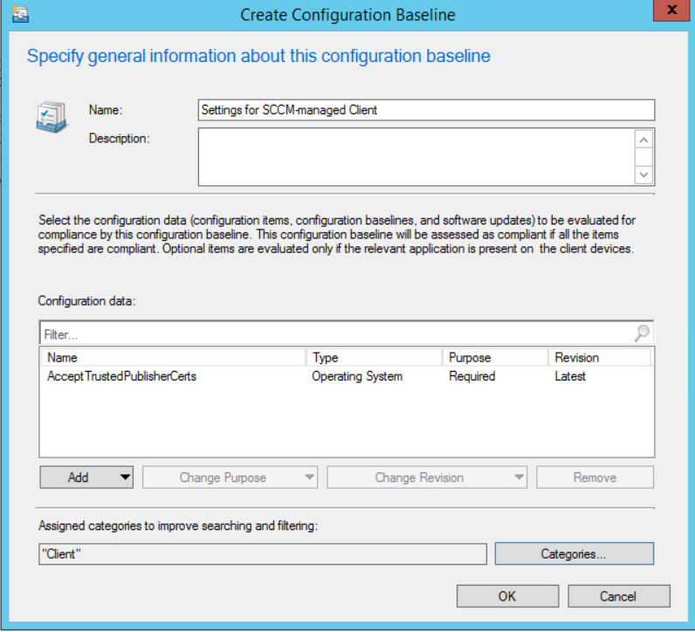Open the Categories... dialog
The width and height of the screenshot is (695, 632).
[574, 553]
